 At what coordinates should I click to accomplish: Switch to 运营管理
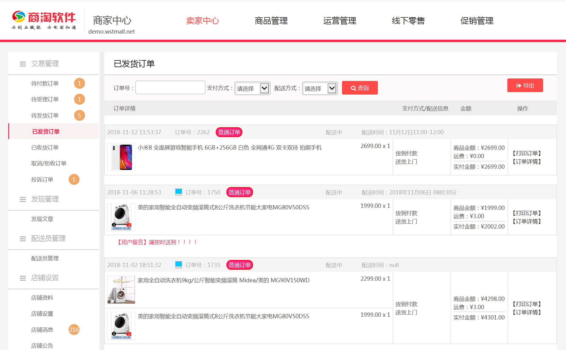[340, 21]
